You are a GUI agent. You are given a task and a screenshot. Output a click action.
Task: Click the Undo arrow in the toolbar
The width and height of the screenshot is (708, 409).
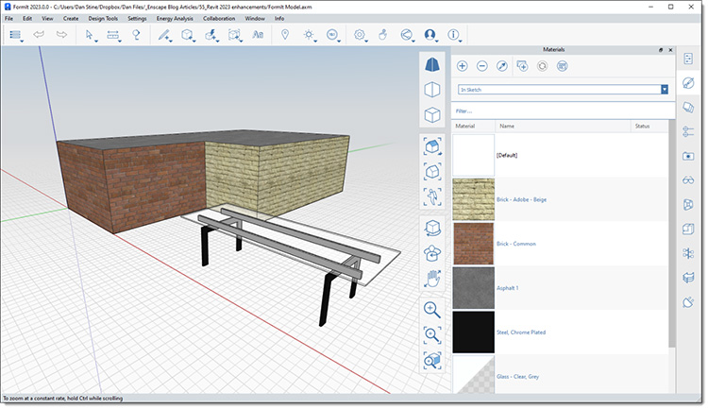39,34
